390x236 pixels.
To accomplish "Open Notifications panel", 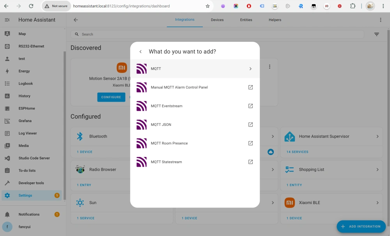I will [x=32, y=215].
